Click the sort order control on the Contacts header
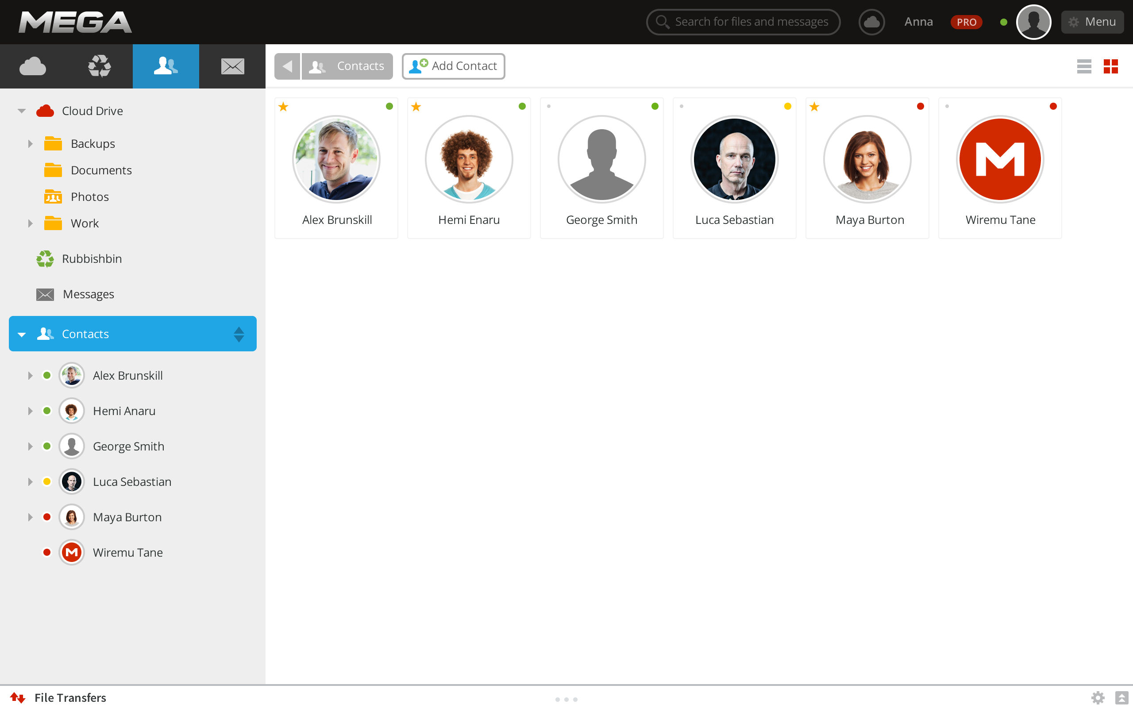This screenshot has height=708, width=1133. (x=239, y=333)
